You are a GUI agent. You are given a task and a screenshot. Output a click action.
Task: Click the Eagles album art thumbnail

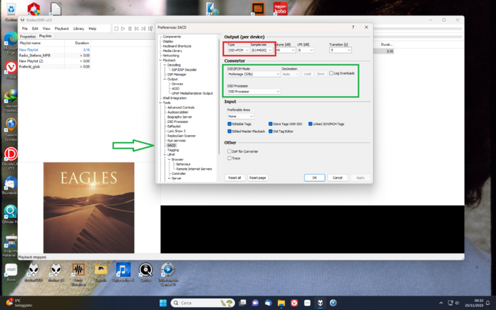(x=89, y=208)
